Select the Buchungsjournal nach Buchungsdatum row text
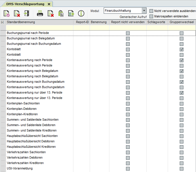The width and height of the screenshot is (196, 172). pyautogui.click(x=34, y=44)
